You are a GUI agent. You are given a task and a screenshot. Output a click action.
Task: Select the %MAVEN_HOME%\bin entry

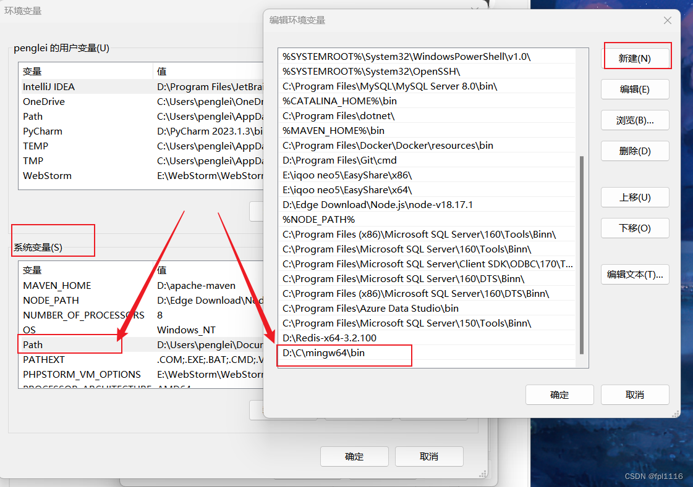point(427,131)
